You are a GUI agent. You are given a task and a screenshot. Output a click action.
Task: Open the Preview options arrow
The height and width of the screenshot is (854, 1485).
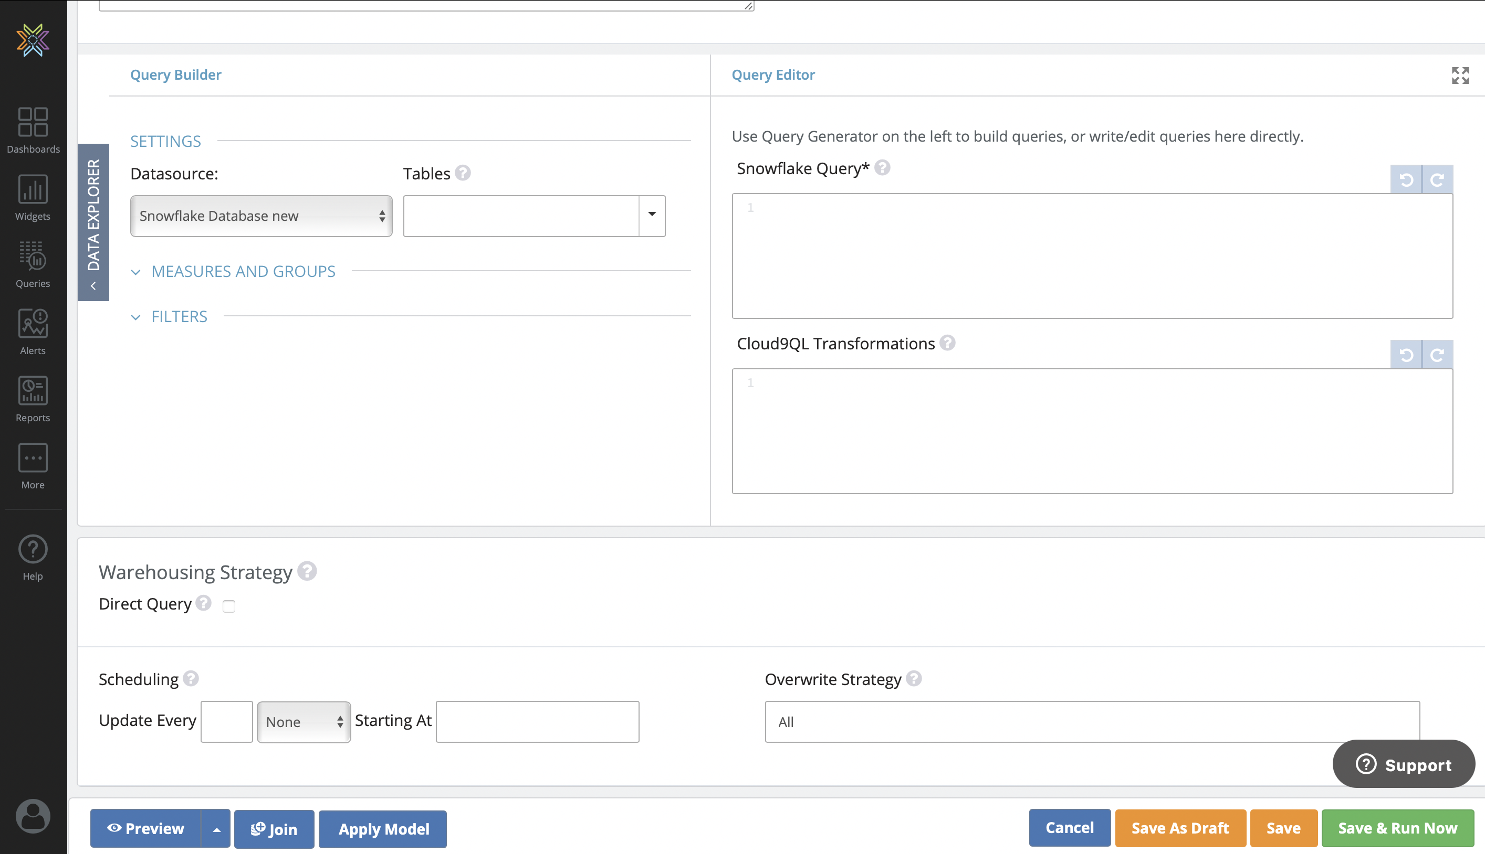click(216, 829)
